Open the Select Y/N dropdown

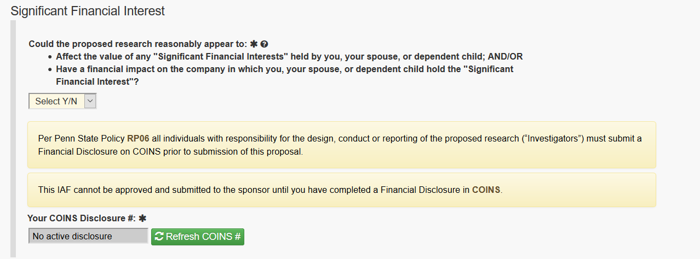[62, 101]
